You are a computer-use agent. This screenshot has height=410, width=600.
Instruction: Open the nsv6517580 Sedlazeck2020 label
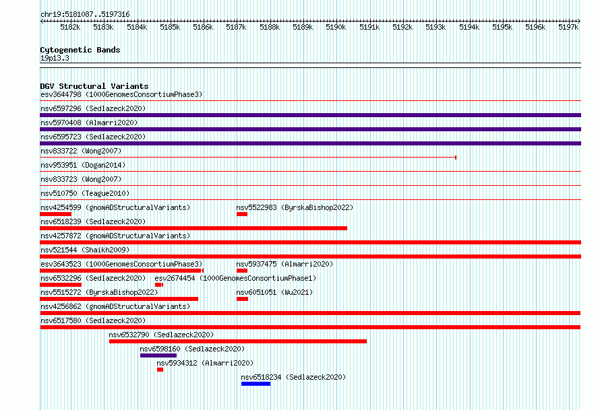93,320
